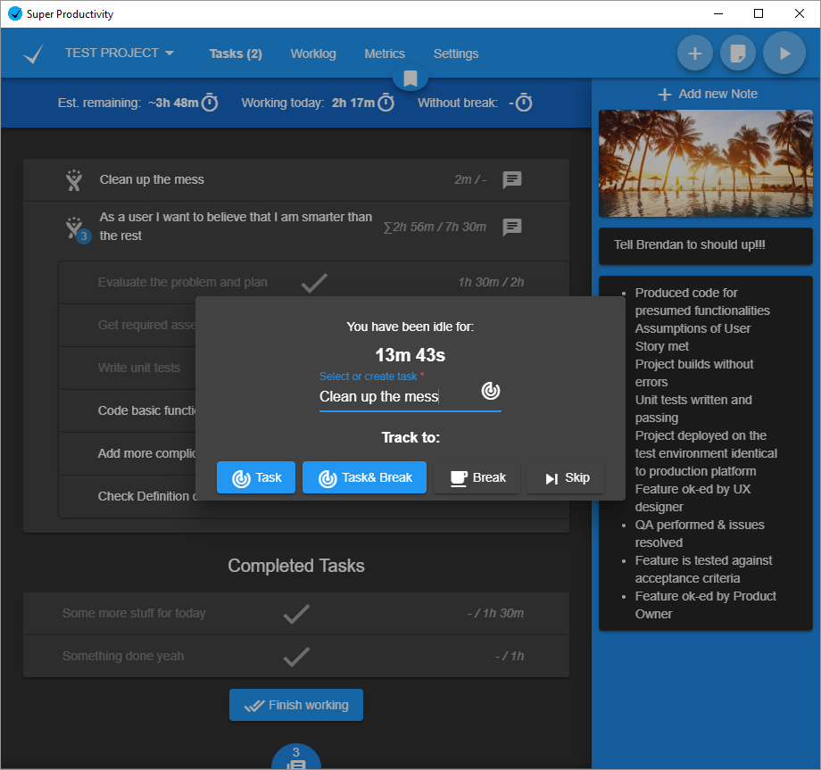821x770 pixels.
Task: Click the add task plus icon
Action: tap(694, 54)
